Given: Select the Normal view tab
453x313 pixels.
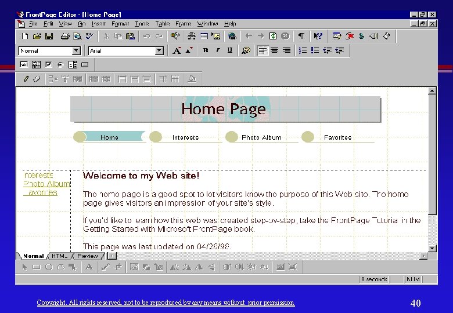Looking at the screenshot, I should [33, 256].
